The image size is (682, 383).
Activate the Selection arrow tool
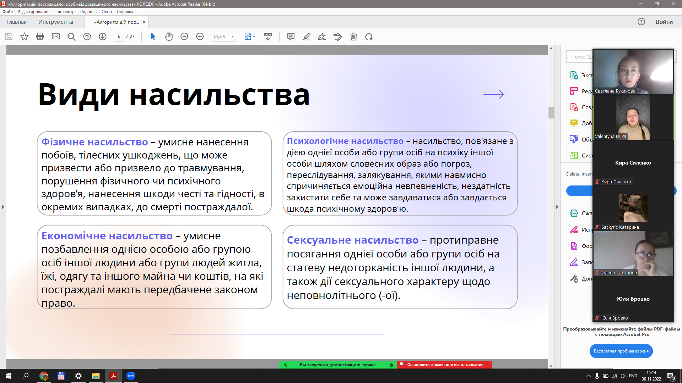153,37
